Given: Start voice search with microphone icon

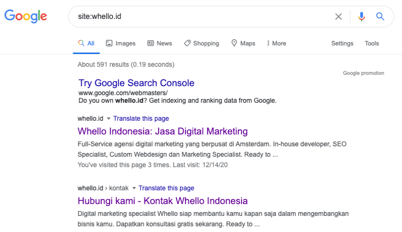Looking at the screenshot, I should (362, 17).
